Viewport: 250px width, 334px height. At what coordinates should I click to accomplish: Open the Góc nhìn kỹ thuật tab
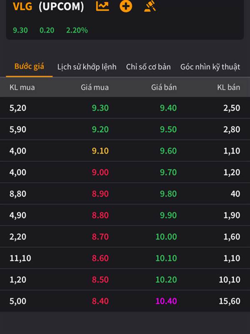pyautogui.click(x=210, y=67)
